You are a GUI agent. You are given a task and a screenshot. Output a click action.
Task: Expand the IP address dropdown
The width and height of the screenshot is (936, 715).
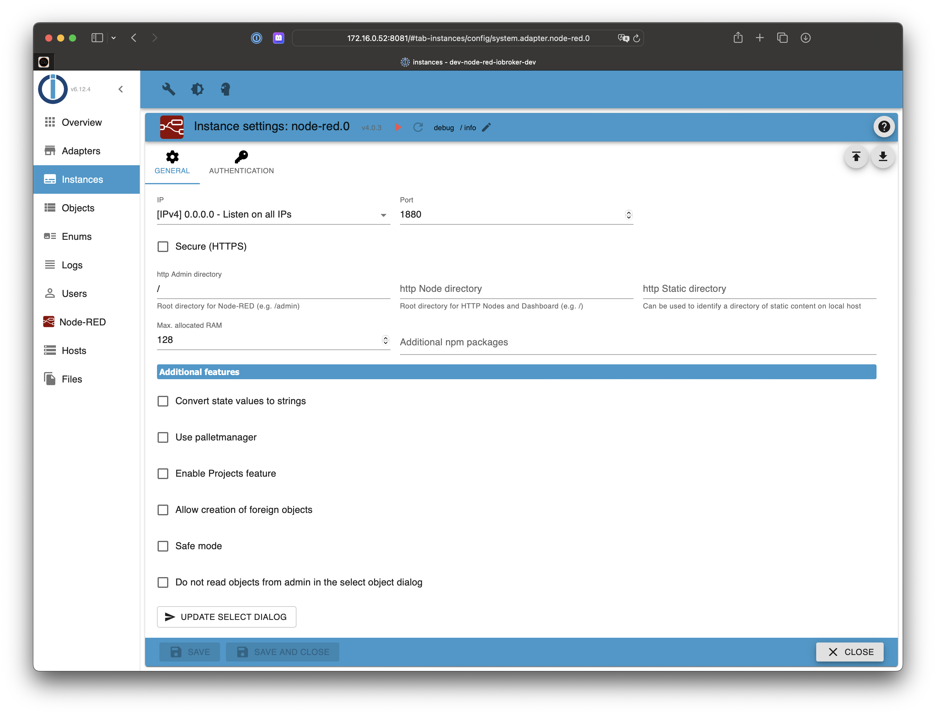pos(273,215)
